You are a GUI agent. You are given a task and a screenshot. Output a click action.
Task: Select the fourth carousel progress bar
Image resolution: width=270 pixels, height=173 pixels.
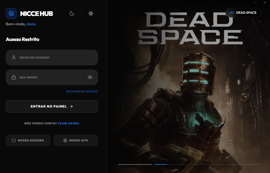click(244, 164)
